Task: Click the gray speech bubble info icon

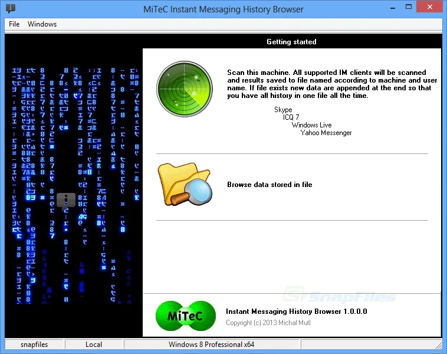Action: click(x=66, y=201)
